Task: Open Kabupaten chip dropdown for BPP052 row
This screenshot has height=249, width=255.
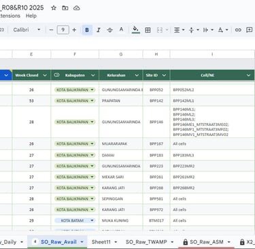Action: (x=92, y=90)
